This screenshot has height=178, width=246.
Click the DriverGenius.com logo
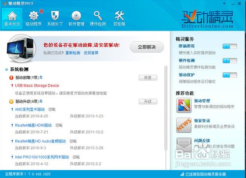tap(207, 19)
